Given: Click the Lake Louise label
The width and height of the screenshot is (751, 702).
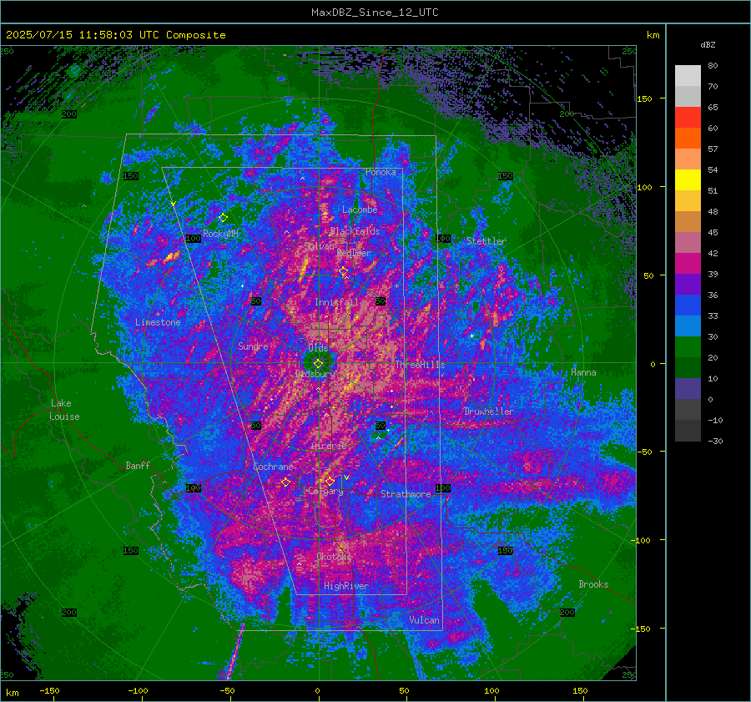Looking at the screenshot, I should point(64,410).
